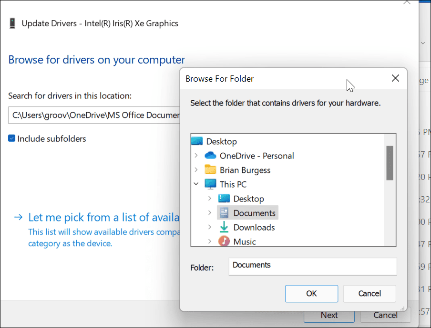Click the Brian Burgess folder icon
The width and height of the screenshot is (431, 328).
(x=210, y=170)
